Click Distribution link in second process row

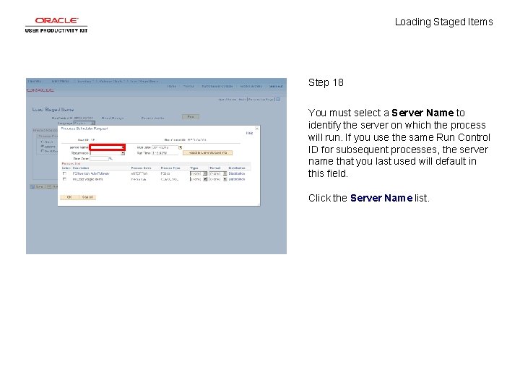coord(237,179)
